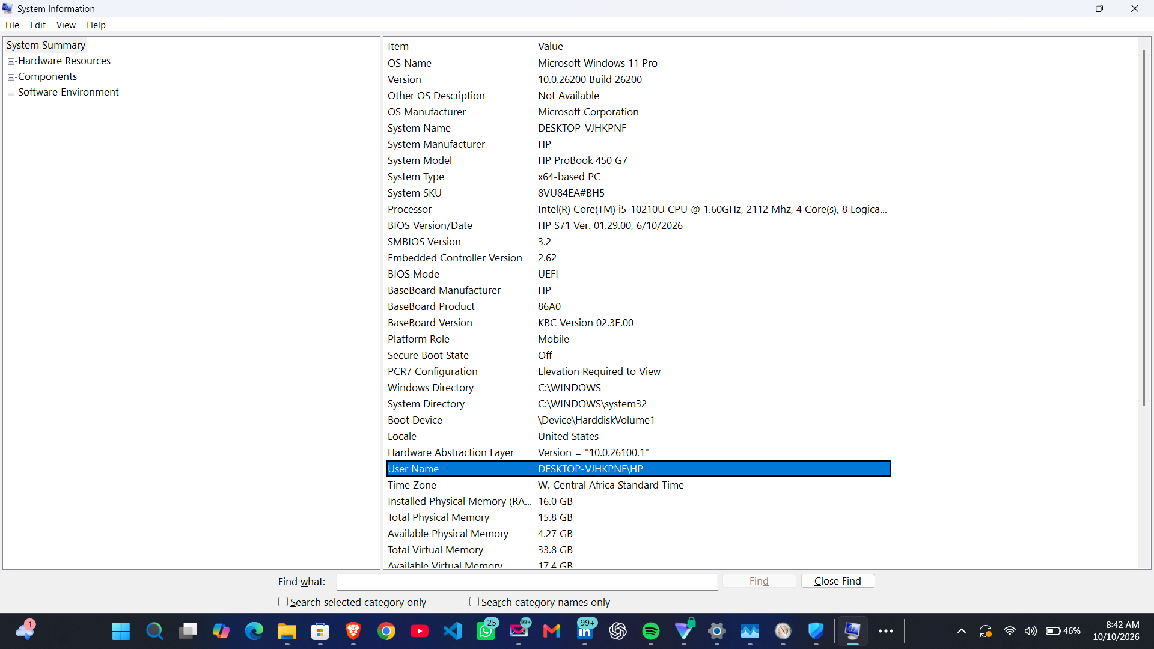This screenshot has width=1154, height=649.
Task: Click the Close Find button
Action: (x=838, y=581)
